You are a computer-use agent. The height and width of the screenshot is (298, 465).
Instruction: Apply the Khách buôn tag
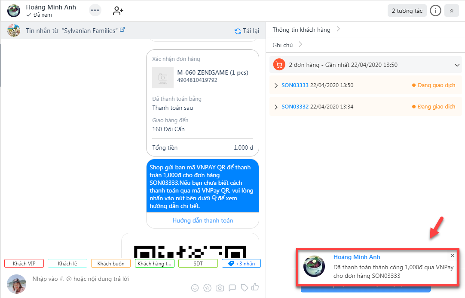pos(111,263)
